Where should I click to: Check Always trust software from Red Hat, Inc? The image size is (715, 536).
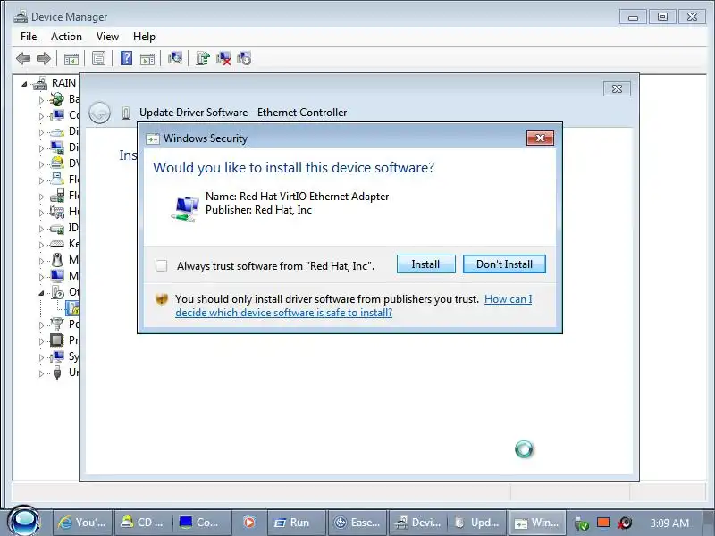coord(162,265)
